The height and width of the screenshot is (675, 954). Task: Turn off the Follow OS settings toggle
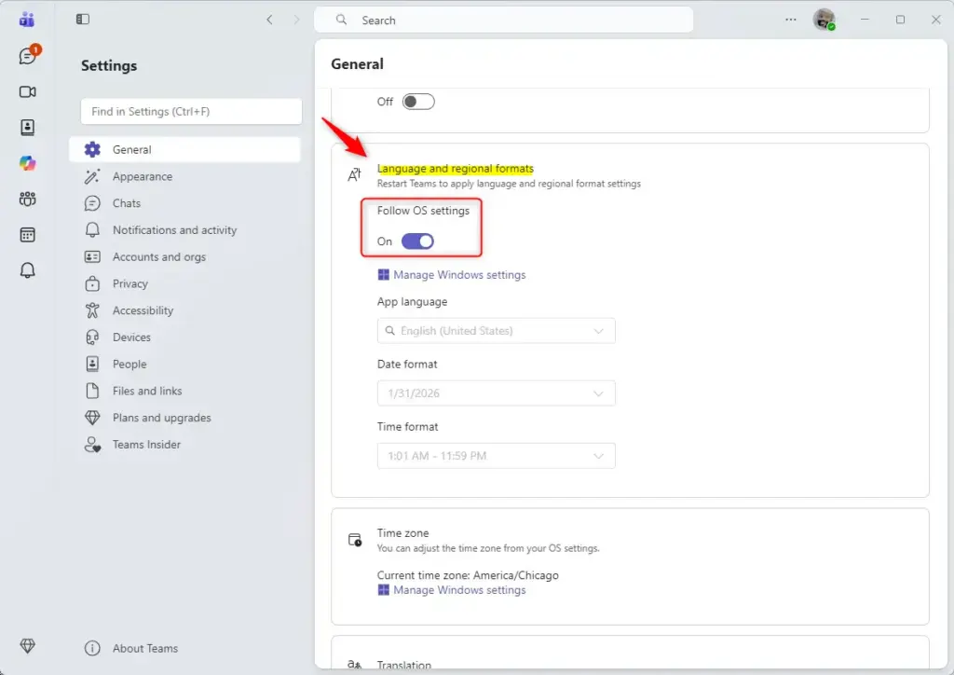pos(417,241)
